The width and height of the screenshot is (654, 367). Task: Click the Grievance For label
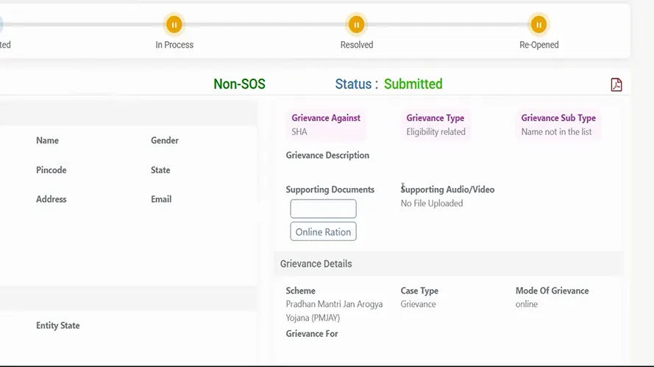[312, 333]
